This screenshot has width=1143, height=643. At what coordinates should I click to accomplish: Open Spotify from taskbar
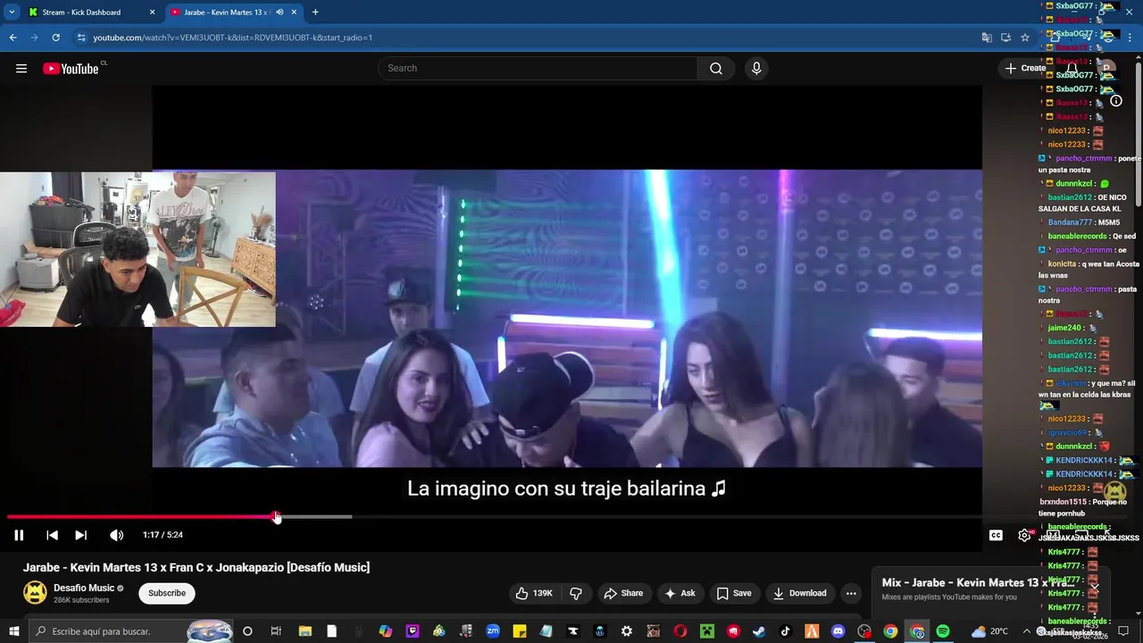coord(943,631)
